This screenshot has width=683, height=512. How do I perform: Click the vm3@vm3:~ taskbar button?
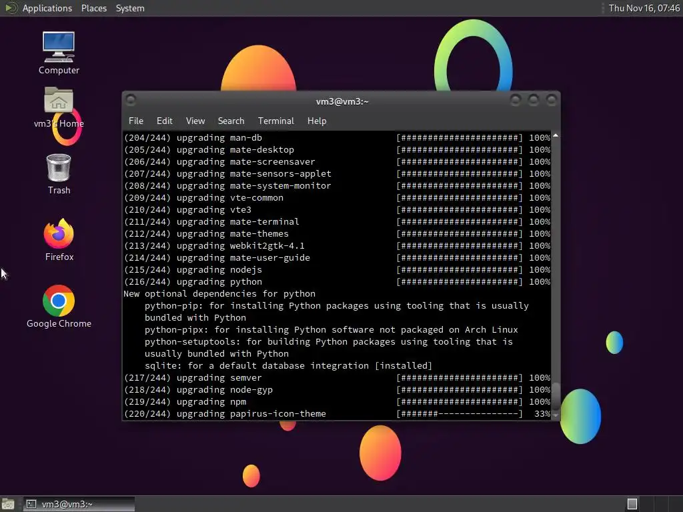(x=79, y=504)
